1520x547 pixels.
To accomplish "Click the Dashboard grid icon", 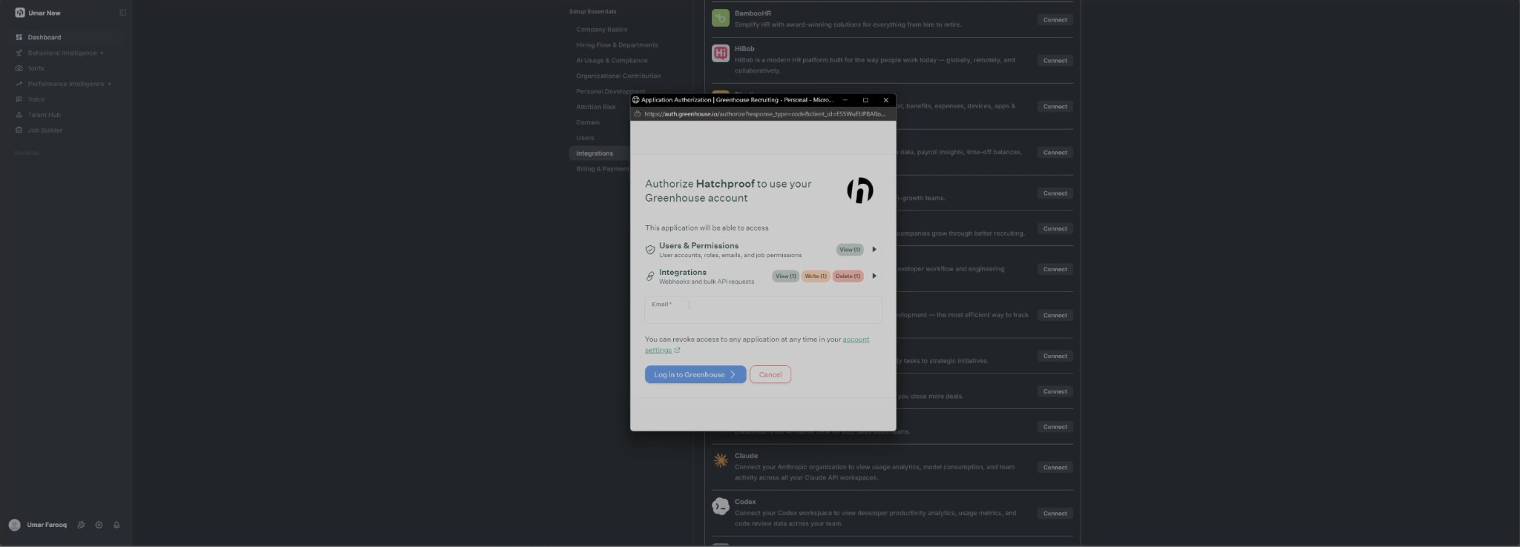I will click(19, 37).
